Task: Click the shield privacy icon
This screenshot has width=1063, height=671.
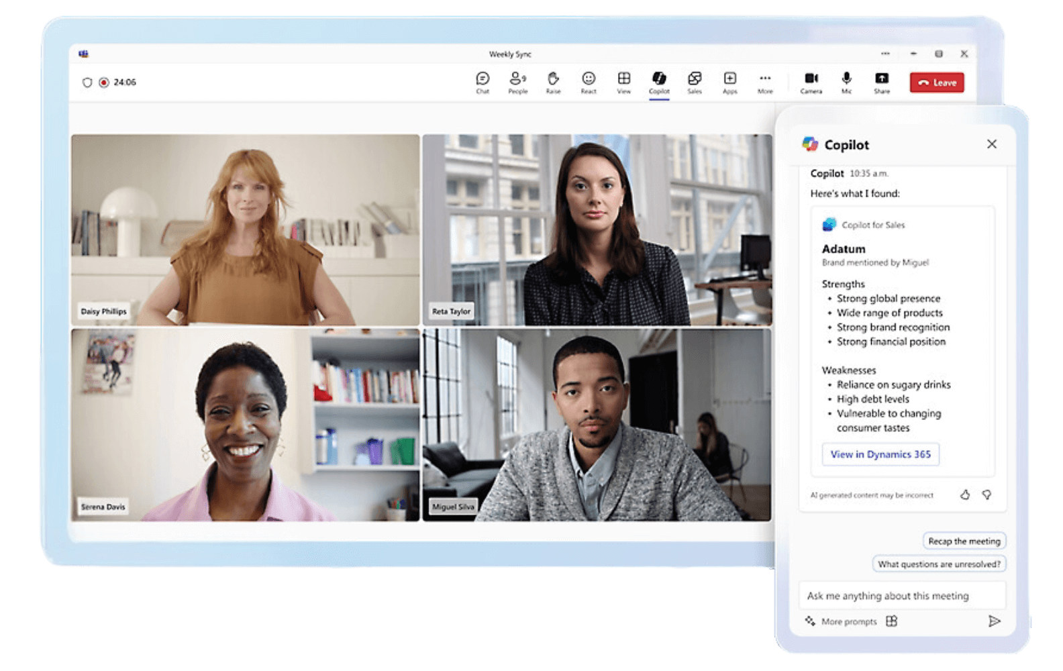Action: click(87, 83)
